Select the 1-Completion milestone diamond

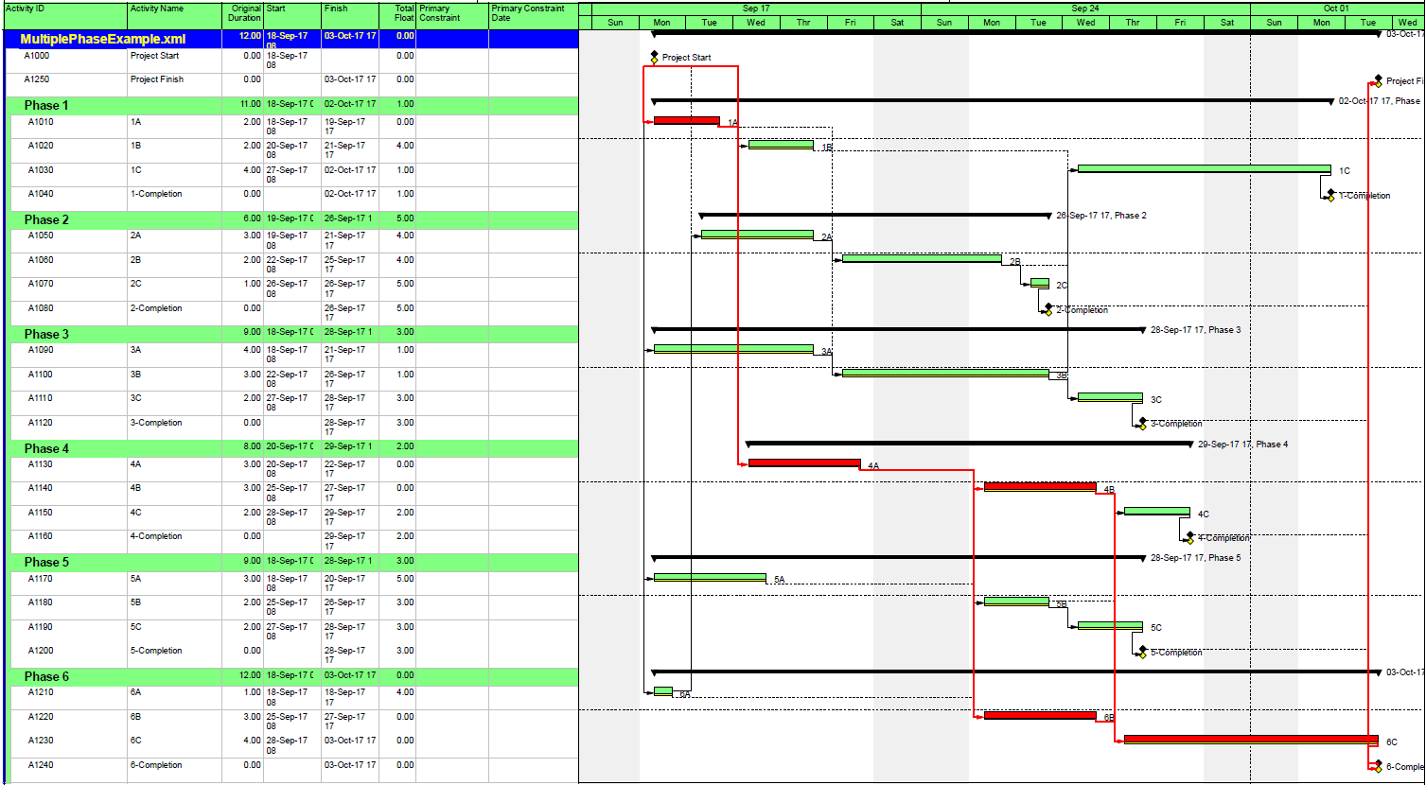click(x=1329, y=193)
